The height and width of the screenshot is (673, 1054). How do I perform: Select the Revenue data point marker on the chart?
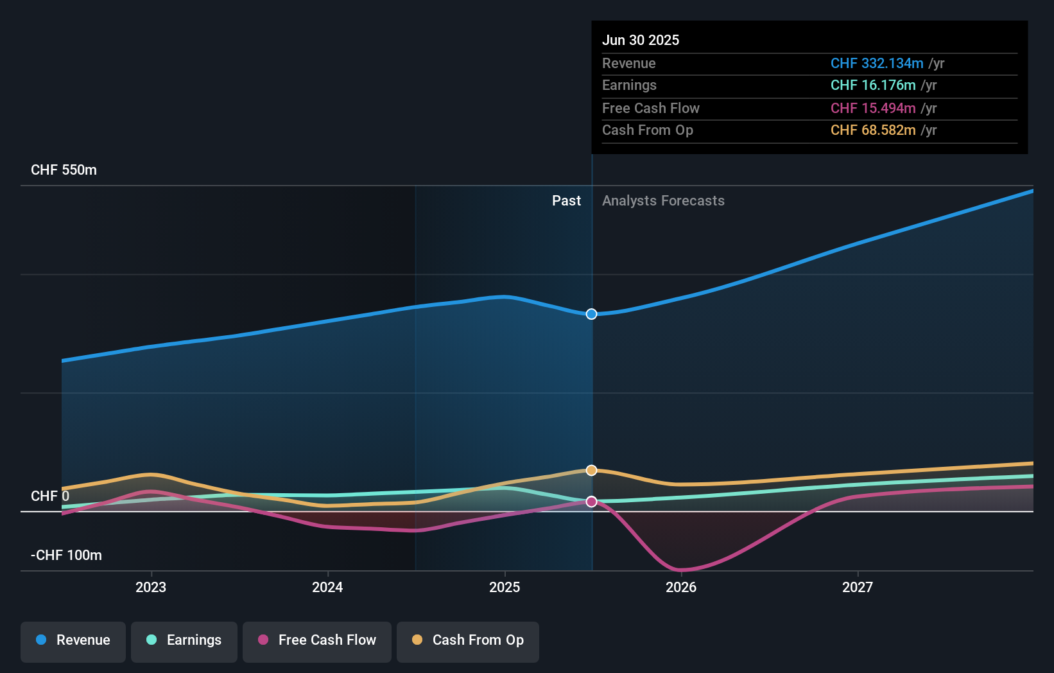[x=591, y=314]
